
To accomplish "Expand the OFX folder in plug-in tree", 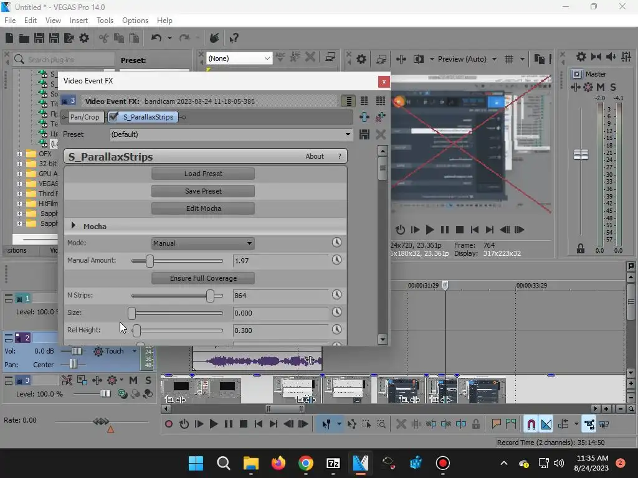I will [19, 154].
